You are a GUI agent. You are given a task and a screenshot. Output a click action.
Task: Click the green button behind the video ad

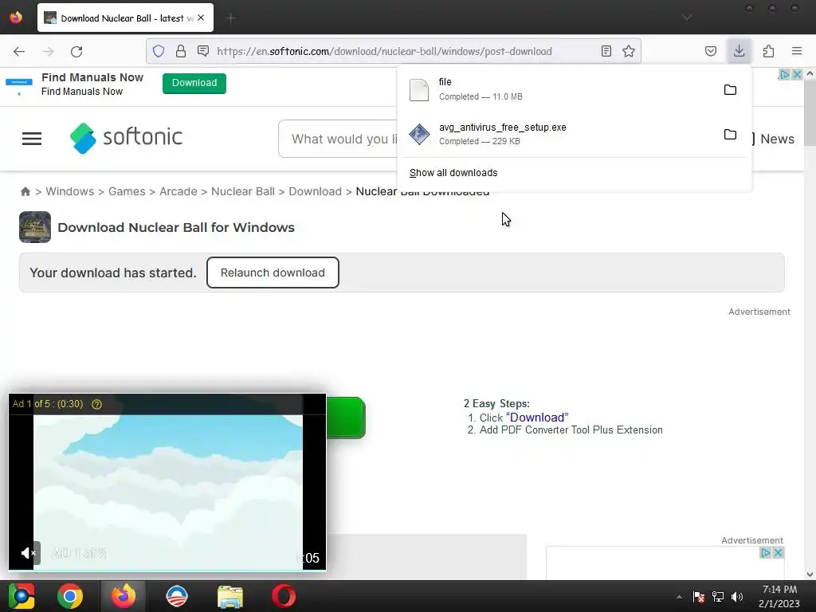[346, 418]
